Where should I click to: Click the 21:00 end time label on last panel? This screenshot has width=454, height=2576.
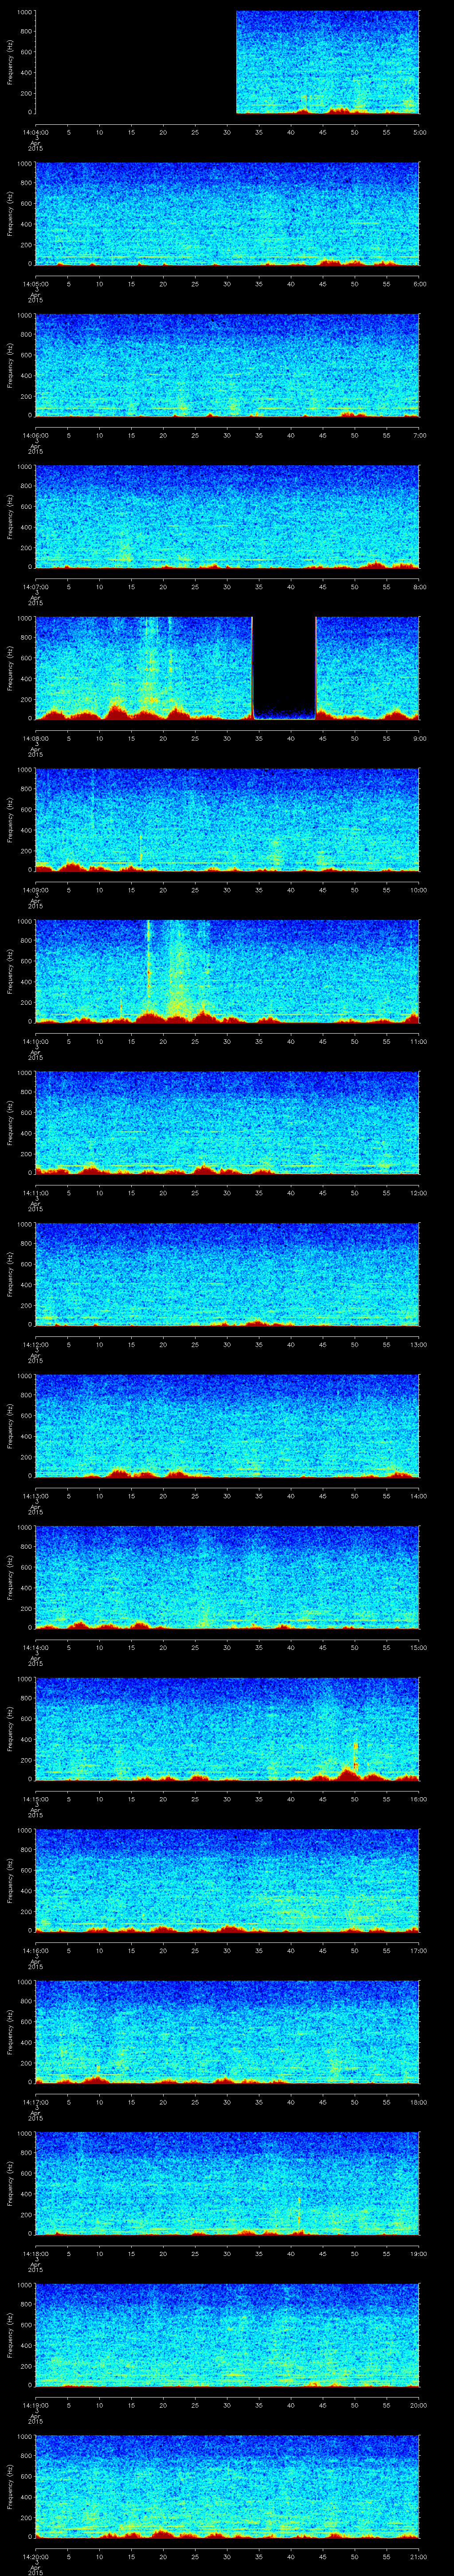pyautogui.click(x=419, y=2556)
